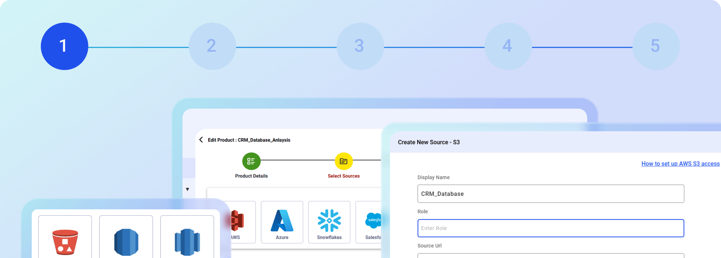Click the Create New Source - S3 title
Image resolution: width=721 pixels, height=258 pixels.
point(429,142)
